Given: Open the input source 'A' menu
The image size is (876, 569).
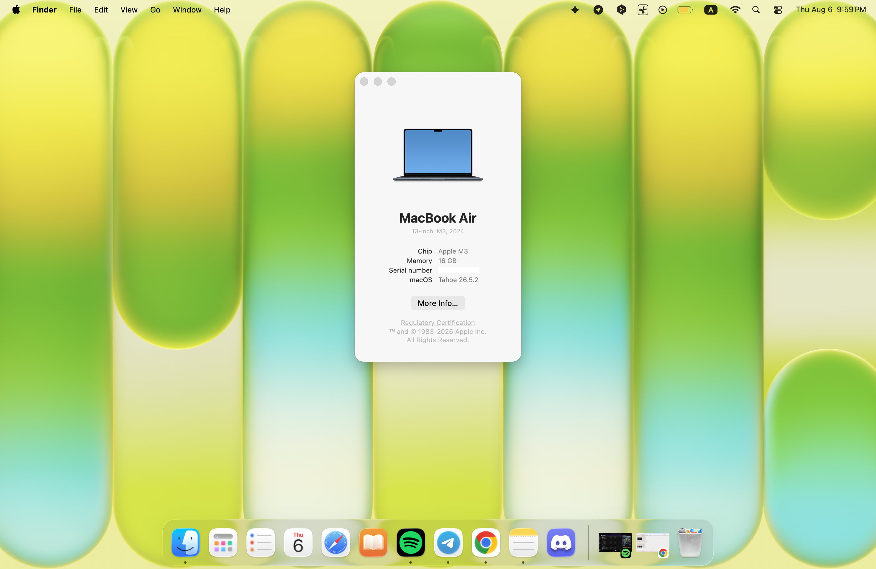Looking at the screenshot, I should [711, 10].
